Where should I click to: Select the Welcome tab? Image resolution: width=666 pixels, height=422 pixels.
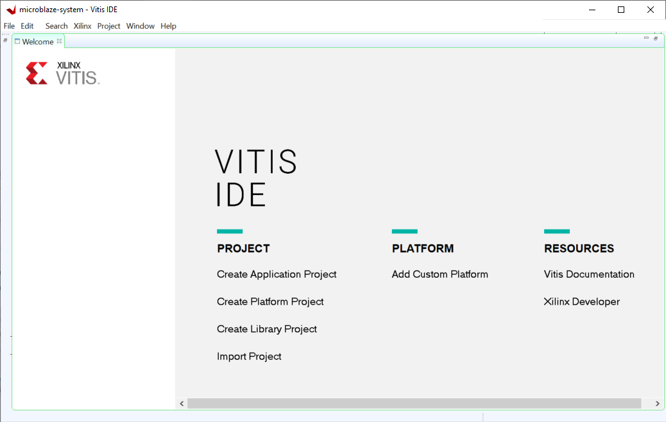tap(38, 42)
